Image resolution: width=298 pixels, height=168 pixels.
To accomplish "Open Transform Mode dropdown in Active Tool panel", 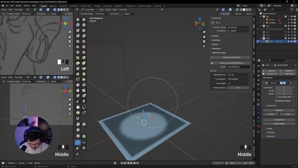I will click(x=238, y=28).
